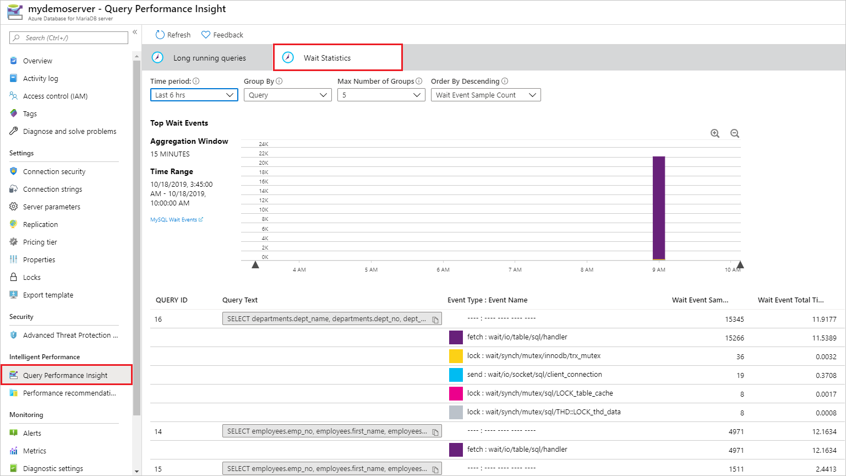This screenshot has height=476, width=846.
Task: Click the Refresh button label
Action: [179, 35]
